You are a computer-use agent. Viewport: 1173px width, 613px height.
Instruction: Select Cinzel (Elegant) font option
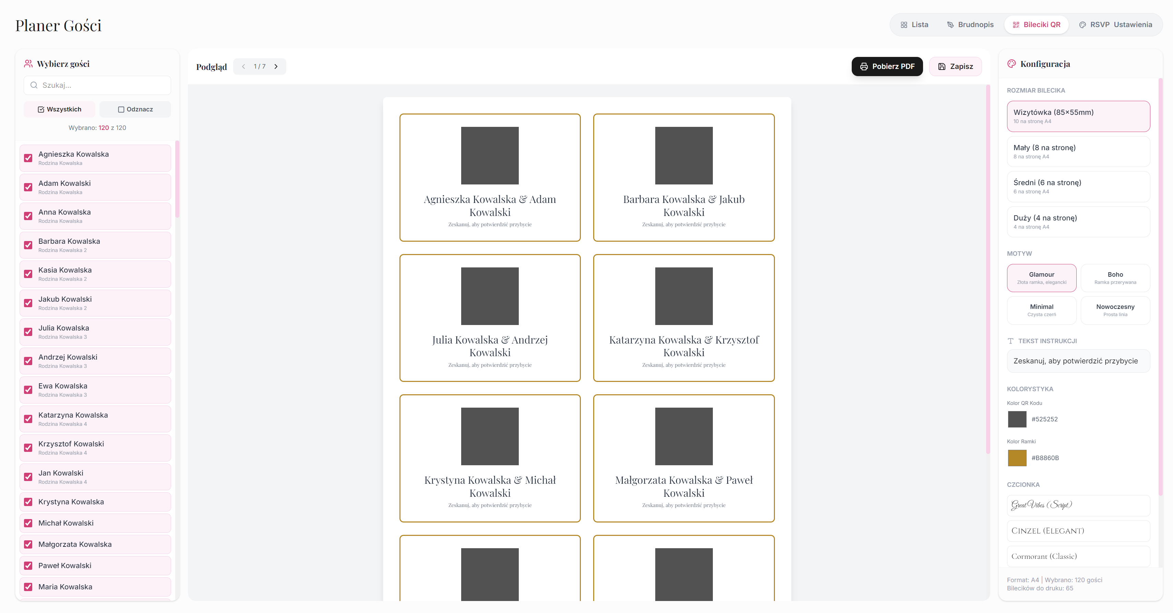pyautogui.click(x=1078, y=531)
